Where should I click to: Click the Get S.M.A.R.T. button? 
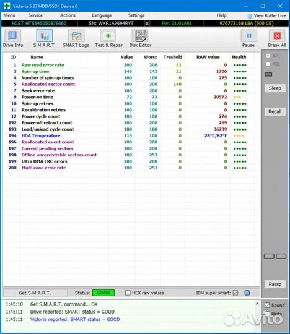(x=35, y=293)
